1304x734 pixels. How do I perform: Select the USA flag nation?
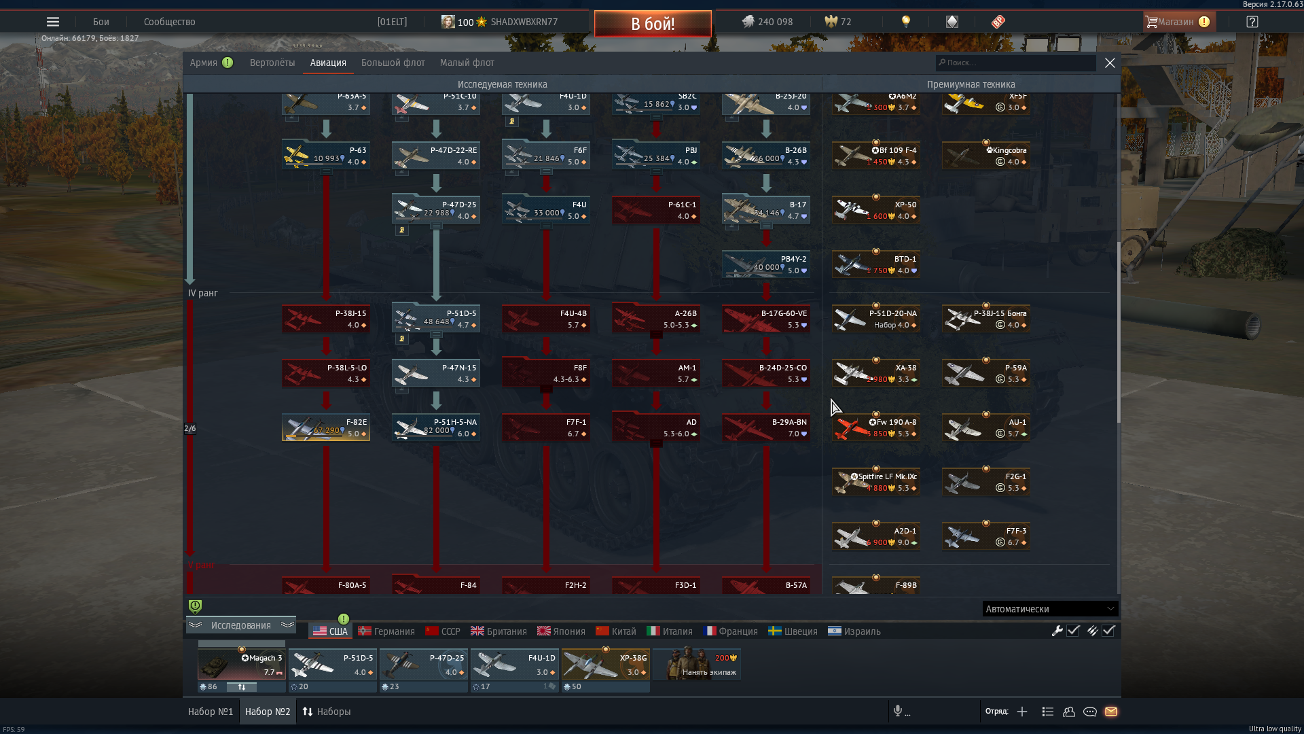[330, 631]
